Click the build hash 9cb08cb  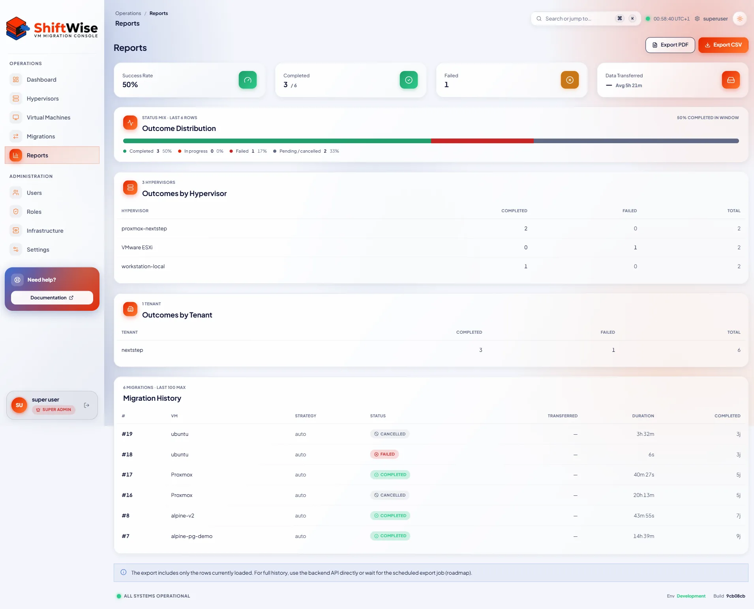[x=735, y=596]
